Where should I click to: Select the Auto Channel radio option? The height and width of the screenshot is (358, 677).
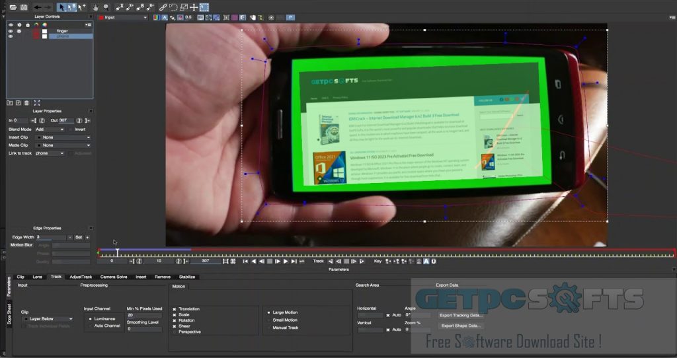90,326
